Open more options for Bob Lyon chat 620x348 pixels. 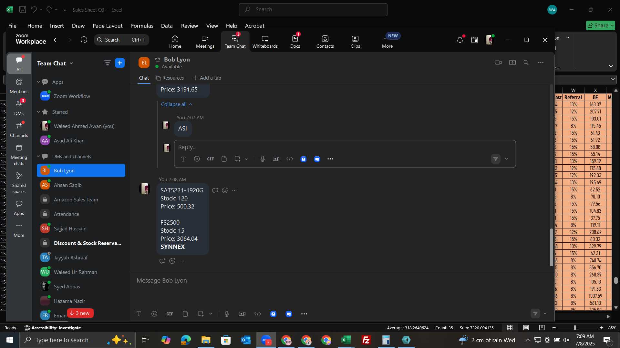[x=541, y=63]
